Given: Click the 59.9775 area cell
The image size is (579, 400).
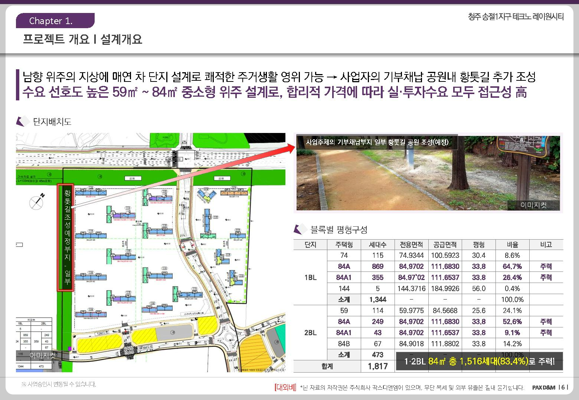Looking at the screenshot, I should [411, 310].
